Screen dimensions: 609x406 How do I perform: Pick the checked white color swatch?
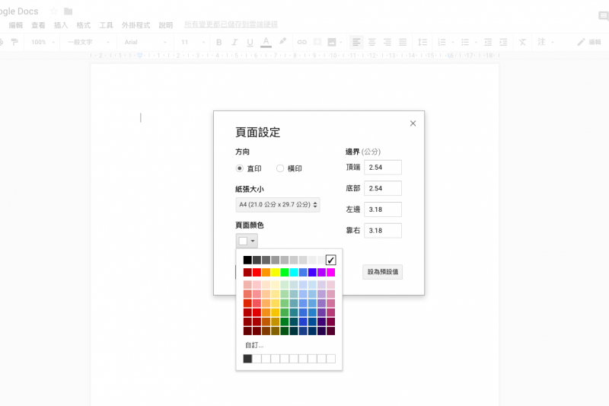point(330,260)
